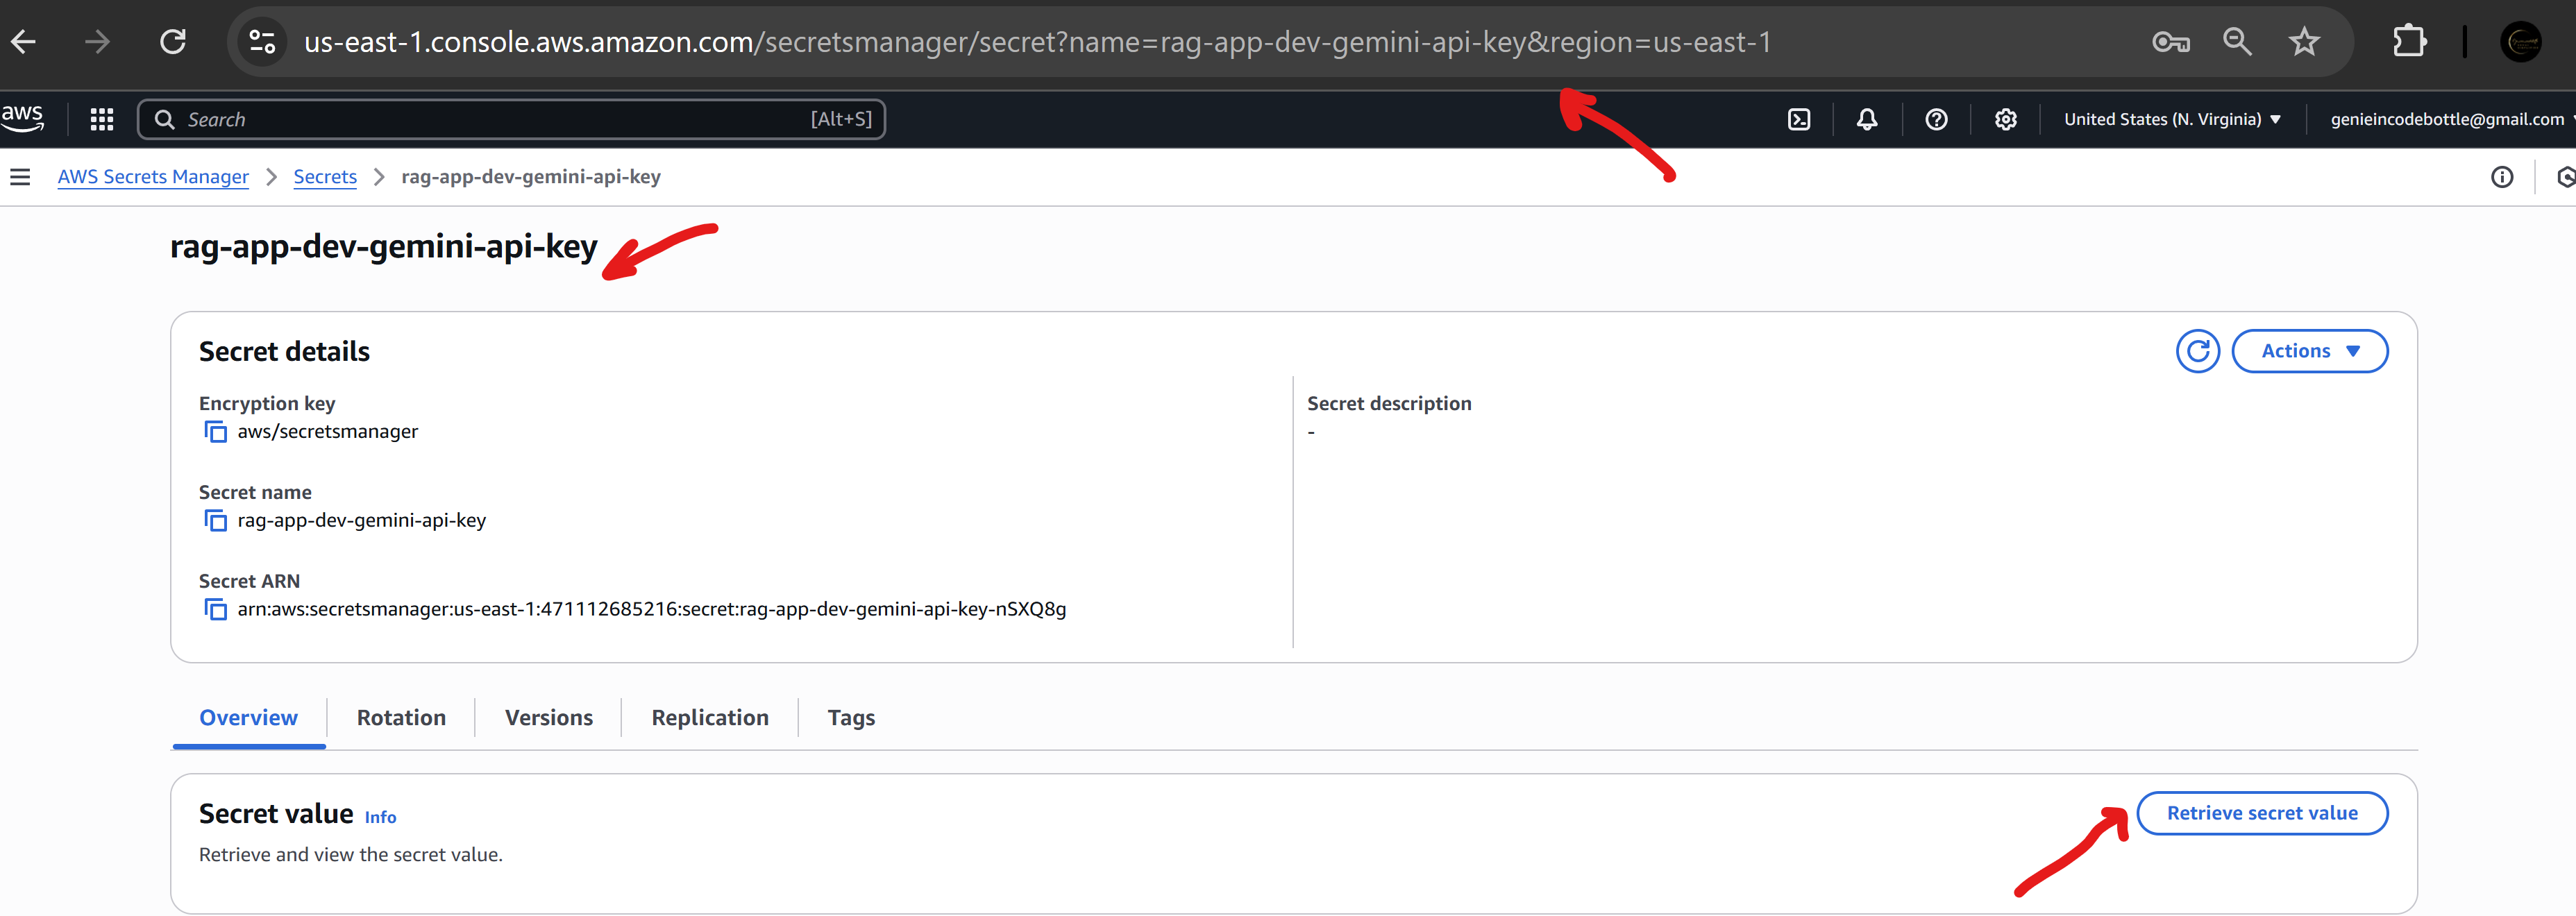Click in the AWS search field

click(x=500, y=120)
